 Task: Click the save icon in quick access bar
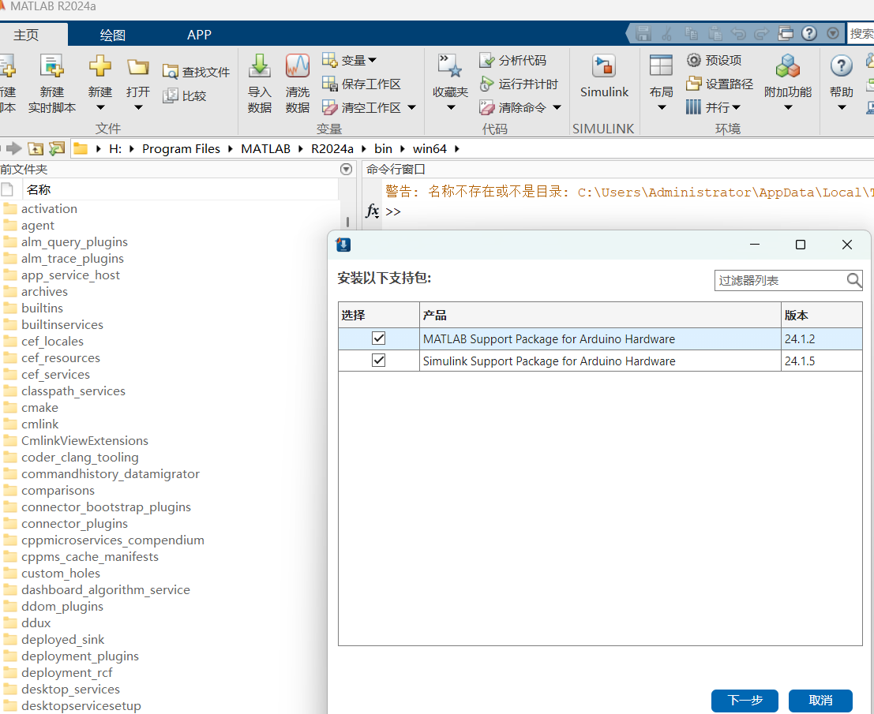click(x=643, y=34)
